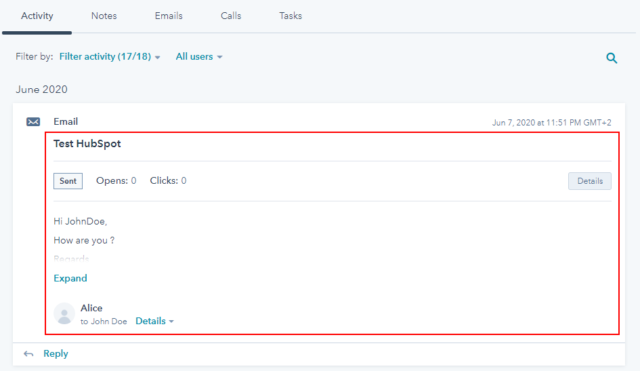Expand the Details dropdown beside John Doe
The height and width of the screenshot is (371, 640).
point(154,321)
